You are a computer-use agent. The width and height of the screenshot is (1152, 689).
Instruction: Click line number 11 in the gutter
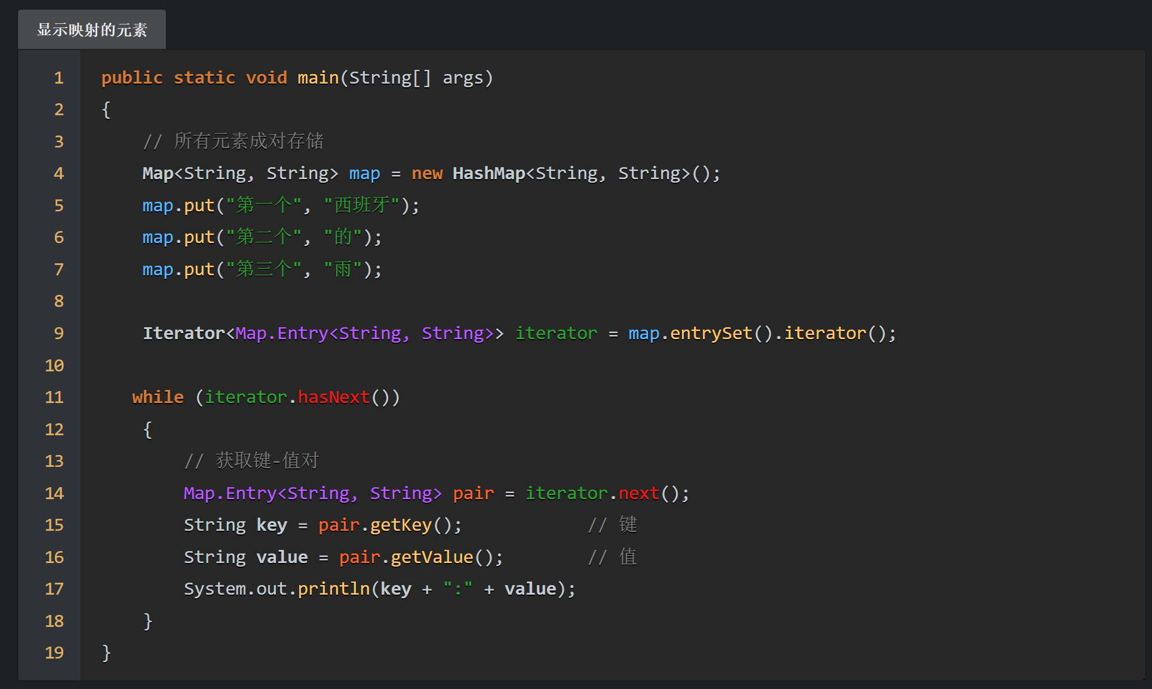[54, 397]
